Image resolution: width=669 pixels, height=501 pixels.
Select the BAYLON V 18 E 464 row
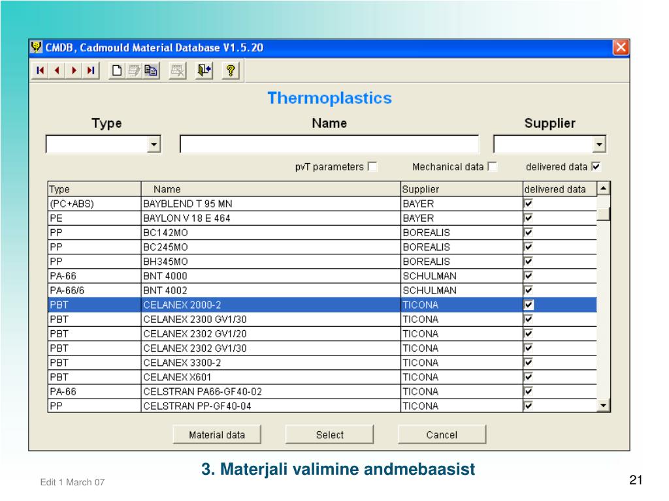322,218
